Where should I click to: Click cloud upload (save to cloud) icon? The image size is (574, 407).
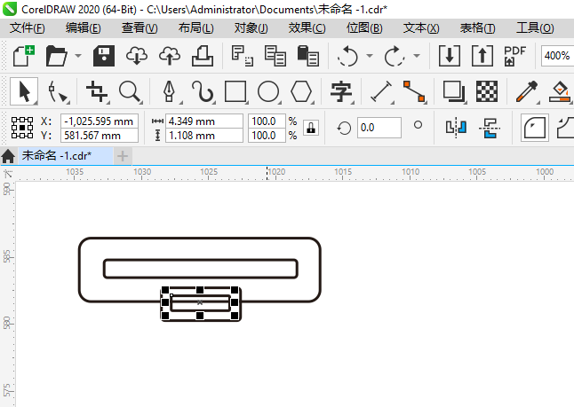pos(170,56)
